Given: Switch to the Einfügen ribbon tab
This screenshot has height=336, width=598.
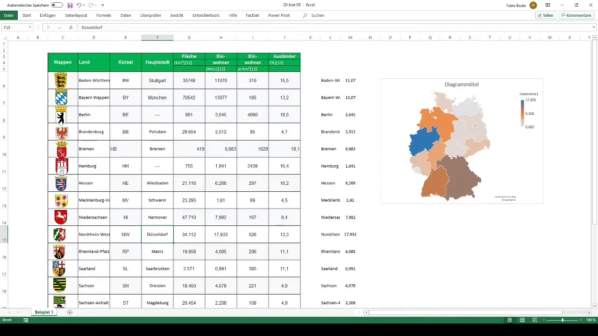Looking at the screenshot, I should pos(48,15).
